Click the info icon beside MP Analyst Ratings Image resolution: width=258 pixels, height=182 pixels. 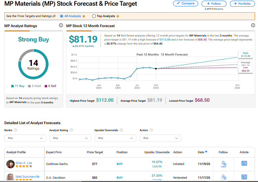[x=61, y=25]
